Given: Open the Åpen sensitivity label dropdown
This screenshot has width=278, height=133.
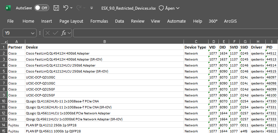Looking at the screenshot, I should click(169, 8).
